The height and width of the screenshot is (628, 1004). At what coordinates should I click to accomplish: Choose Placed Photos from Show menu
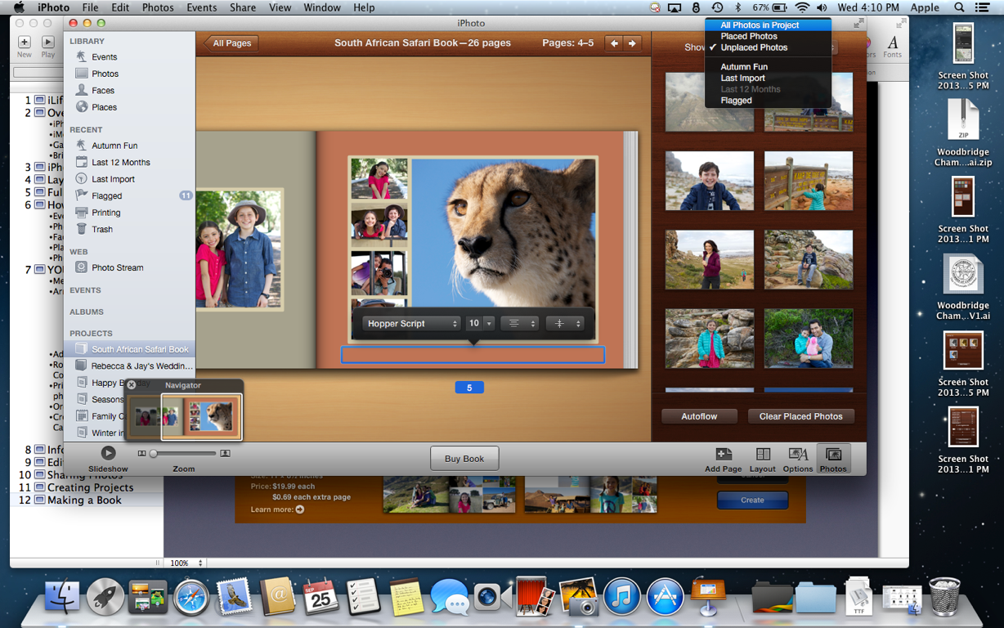(x=768, y=36)
